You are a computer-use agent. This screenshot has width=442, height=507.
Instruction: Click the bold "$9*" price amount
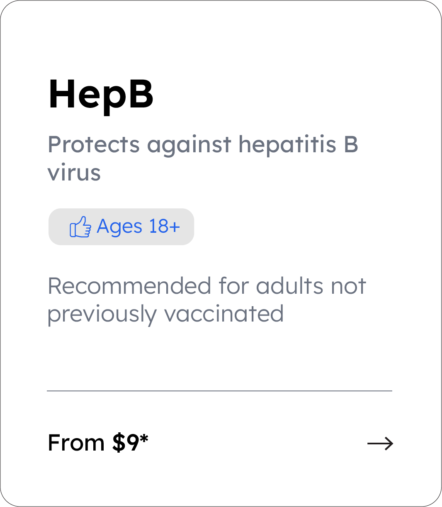(x=130, y=443)
